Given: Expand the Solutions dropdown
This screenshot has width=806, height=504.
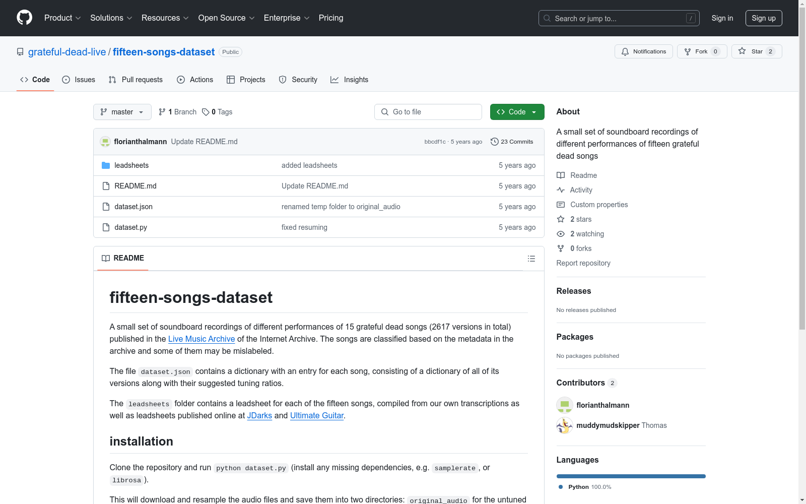Looking at the screenshot, I should pos(111,18).
